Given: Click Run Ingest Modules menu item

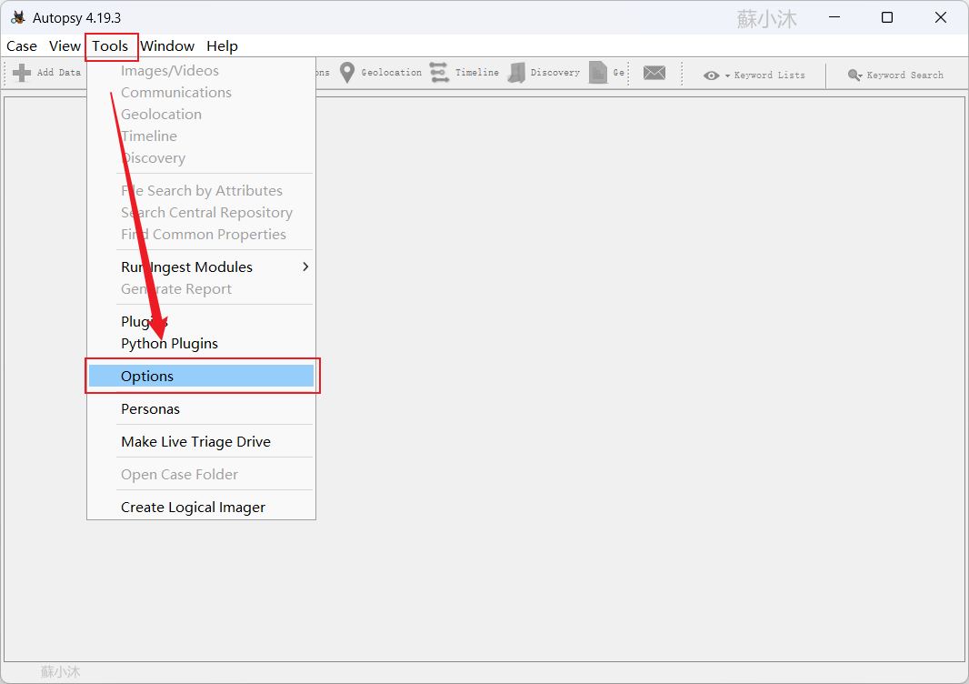Looking at the screenshot, I should 202,267.
